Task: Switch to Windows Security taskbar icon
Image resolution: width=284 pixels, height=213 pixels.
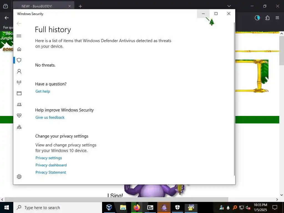Action: click(x=177, y=207)
